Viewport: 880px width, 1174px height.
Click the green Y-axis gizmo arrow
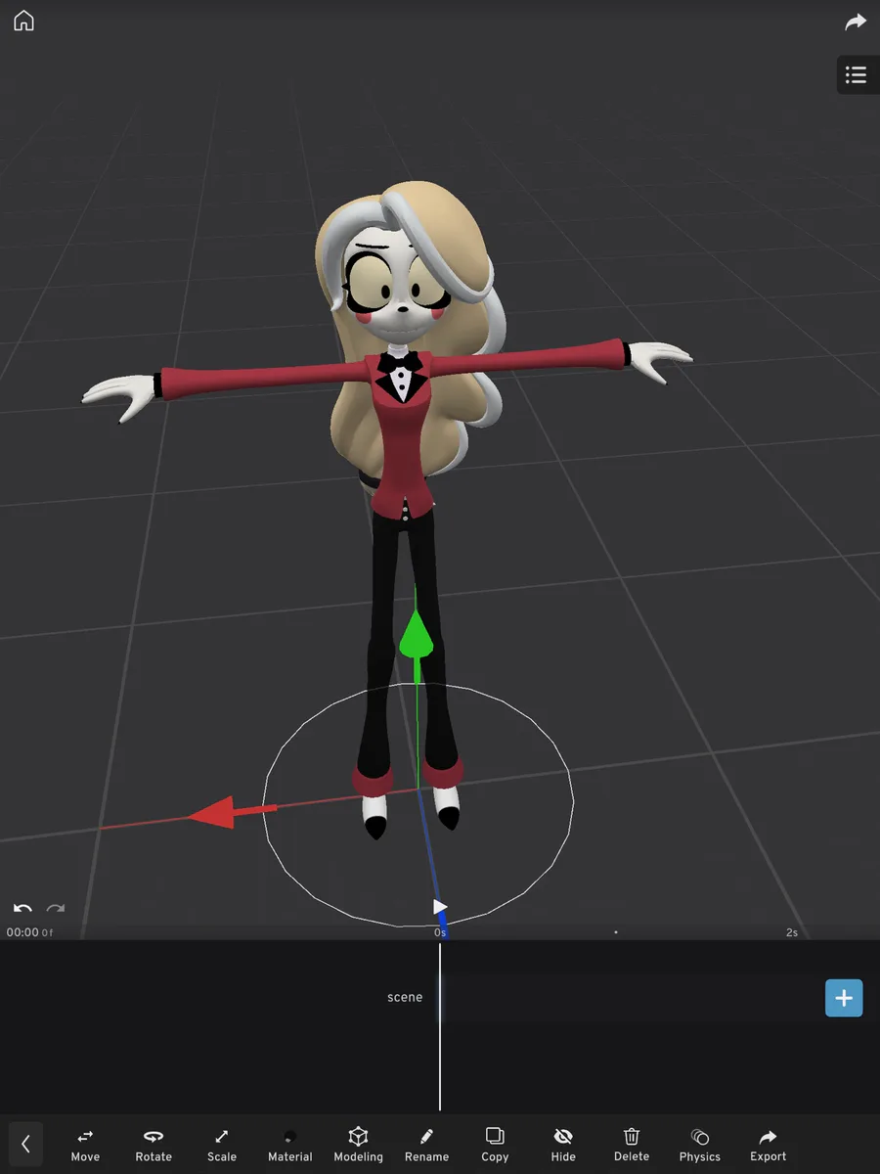point(417,634)
